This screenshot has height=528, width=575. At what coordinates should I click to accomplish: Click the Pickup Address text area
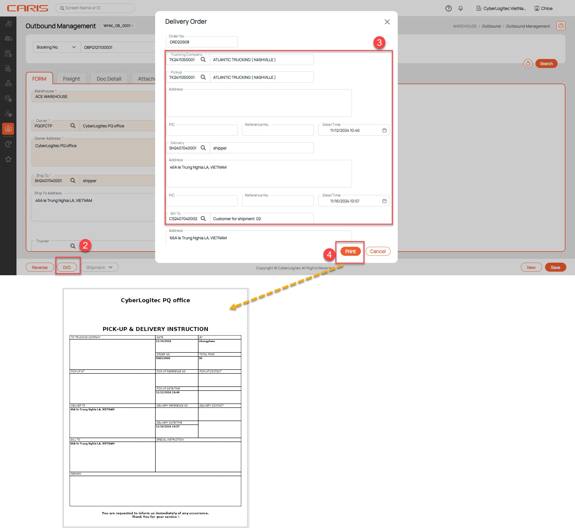click(x=259, y=103)
